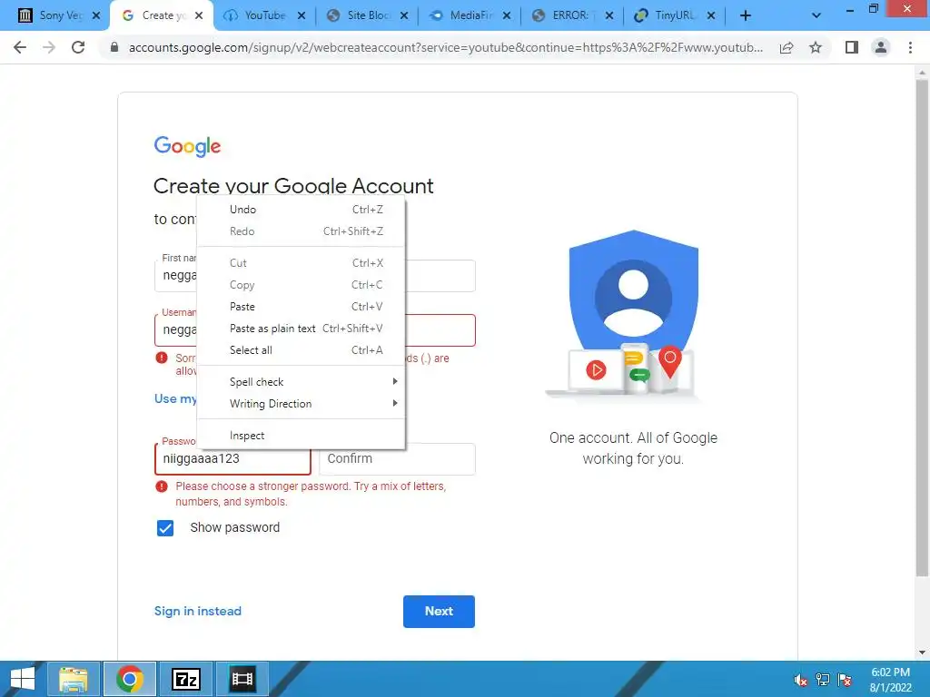Click the Confirm password field

(x=397, y=458)
